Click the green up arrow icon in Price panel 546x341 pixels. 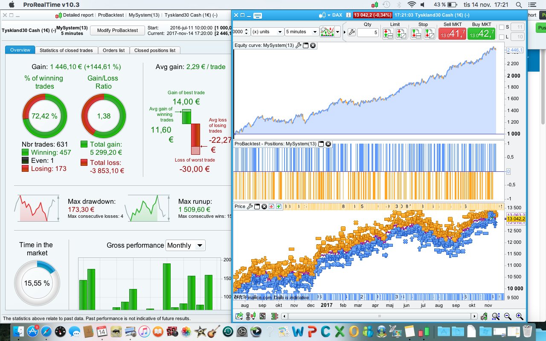click(279, 206)
